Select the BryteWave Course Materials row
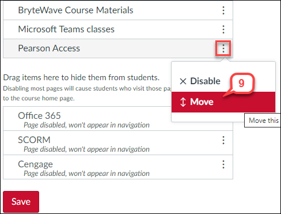281x214 pixels. point(118,10)
